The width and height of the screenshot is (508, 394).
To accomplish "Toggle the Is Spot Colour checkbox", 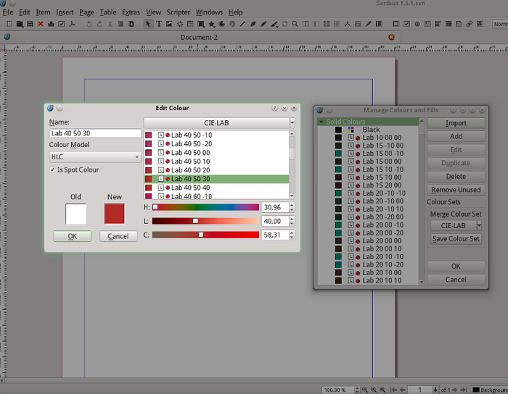I will [54, 170].
